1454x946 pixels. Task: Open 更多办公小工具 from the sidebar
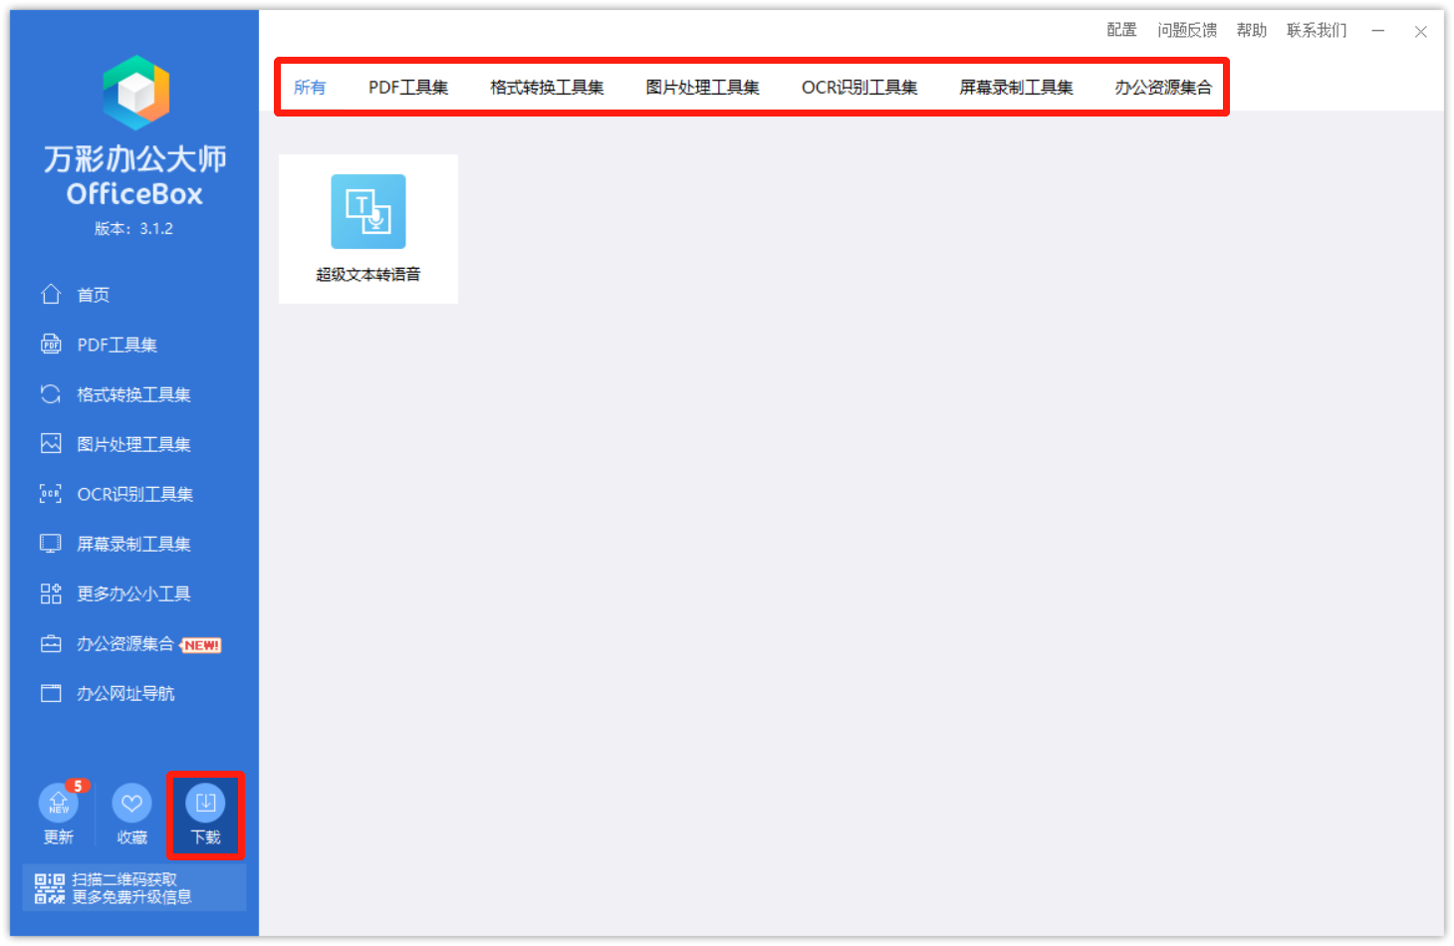(x=134, y=593)
